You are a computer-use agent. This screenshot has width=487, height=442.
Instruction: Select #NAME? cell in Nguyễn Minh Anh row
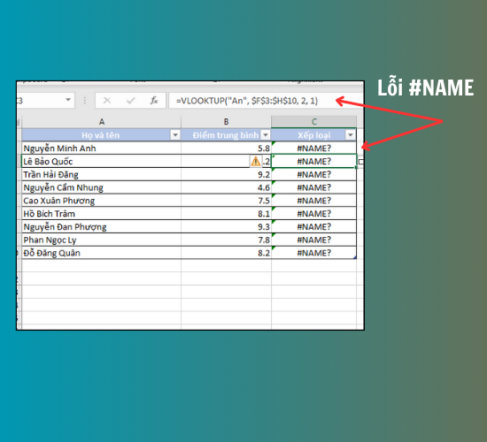tap(314, 149)
